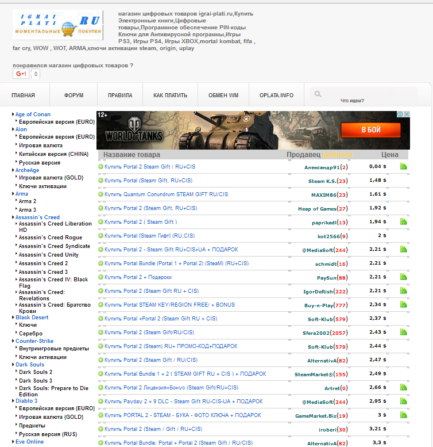Screen dimensions: 433x447
Task: Click green plus icon beside Quantum Conundrum row
Action: (100, 194)
